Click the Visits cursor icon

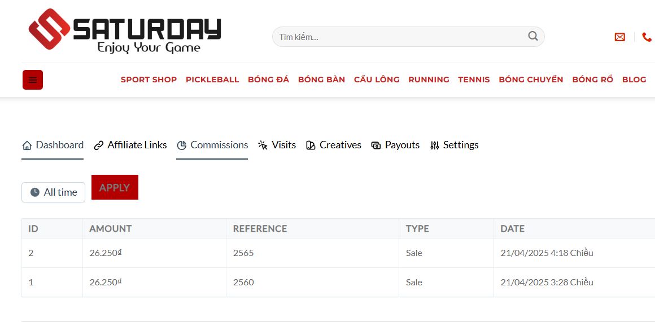[263, 145]
